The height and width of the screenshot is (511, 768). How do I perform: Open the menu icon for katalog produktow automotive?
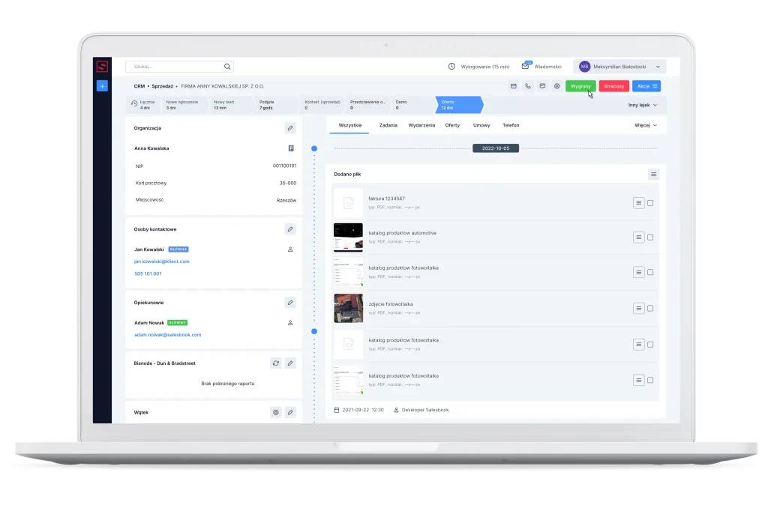point(639,238)
